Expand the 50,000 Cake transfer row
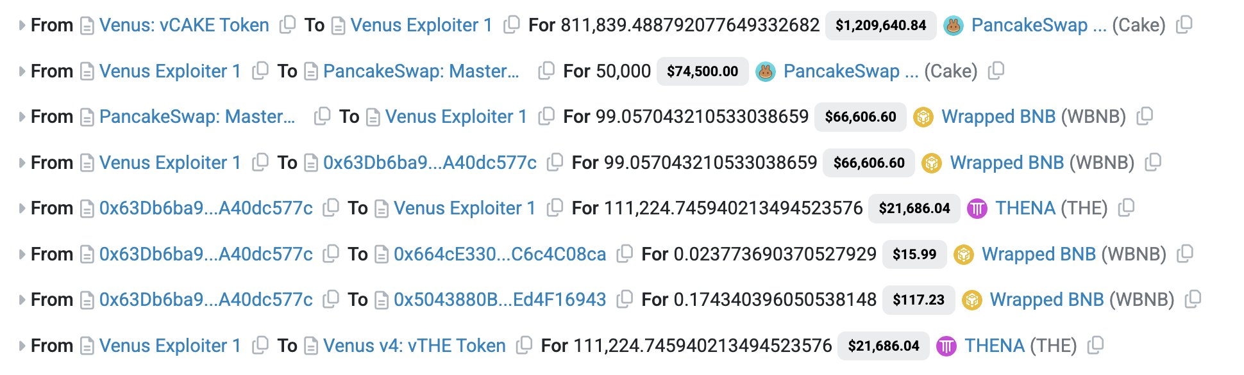Image resolution: width=1244 pixels, height=375 pixels. tap(22, 71)
